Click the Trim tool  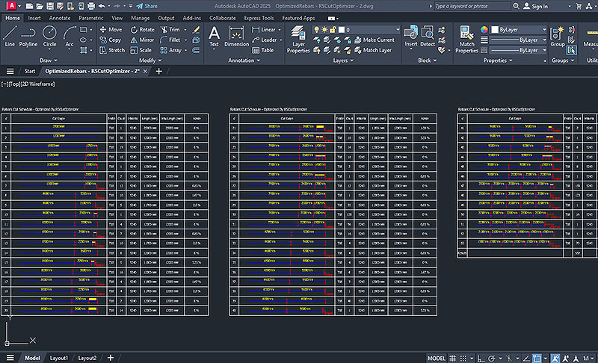click(x=170, y=29)
